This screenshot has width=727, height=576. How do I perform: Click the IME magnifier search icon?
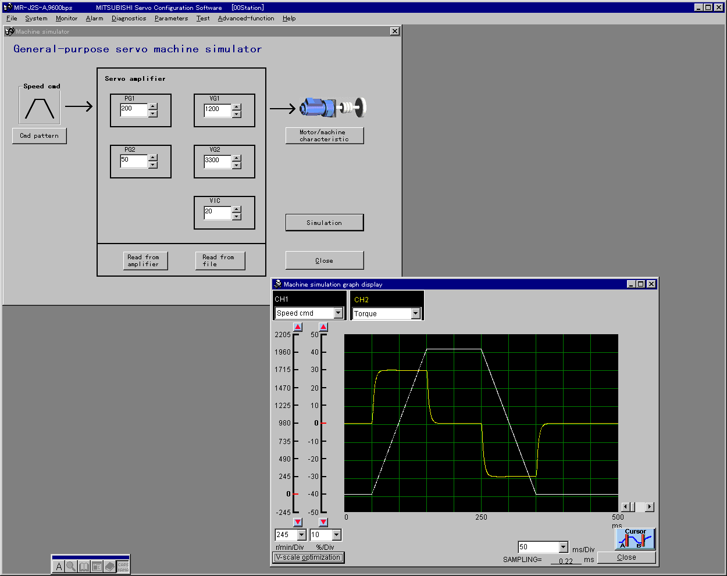tap(71, 566)
